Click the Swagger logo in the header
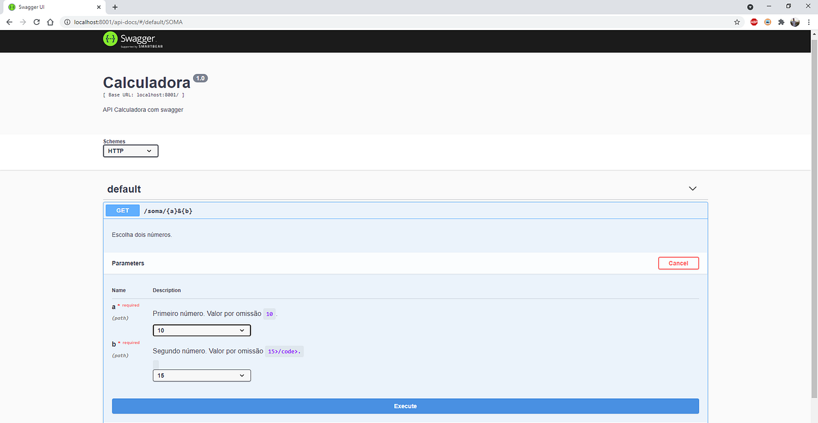 click(132, 40)
